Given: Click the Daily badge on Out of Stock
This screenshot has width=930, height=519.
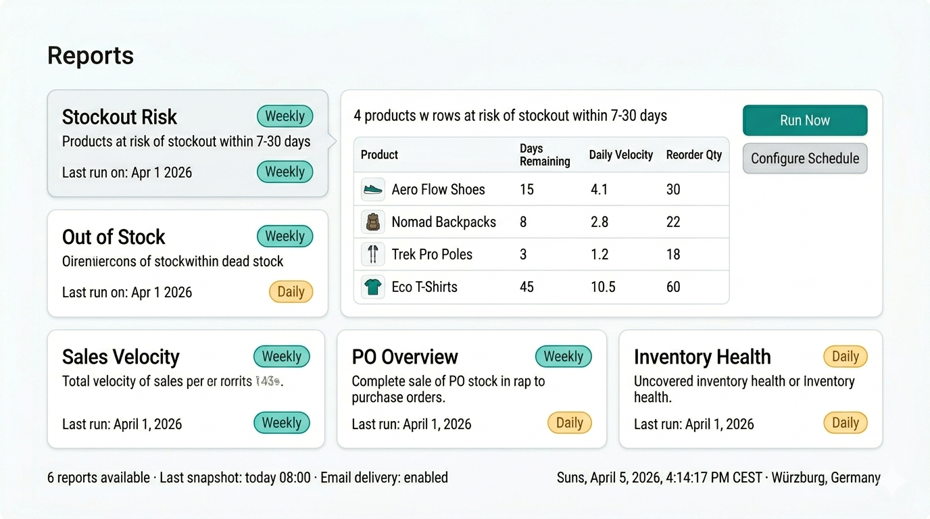Looking at the screenshot, I should [x=291, y=292].
